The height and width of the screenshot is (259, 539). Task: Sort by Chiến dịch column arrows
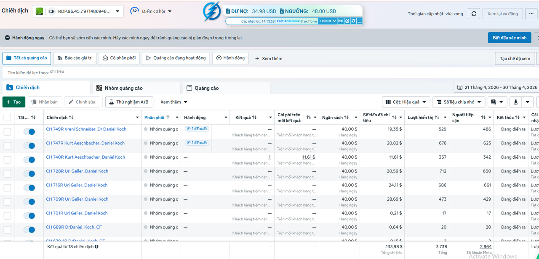[x=71, y=118]
